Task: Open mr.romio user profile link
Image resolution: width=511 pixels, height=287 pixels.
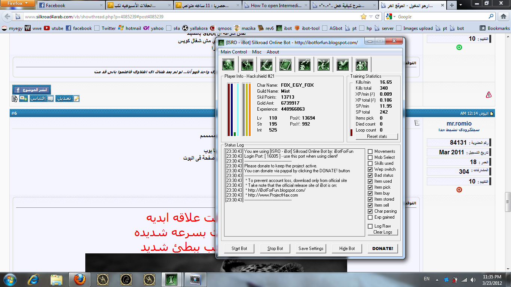Action: click(459, 123)
